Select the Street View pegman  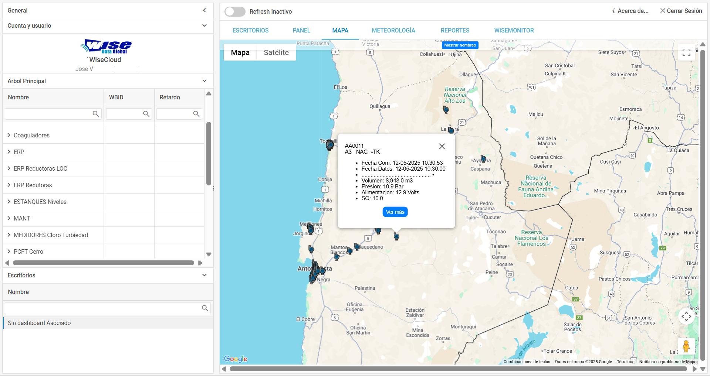[x=686, y=346]
